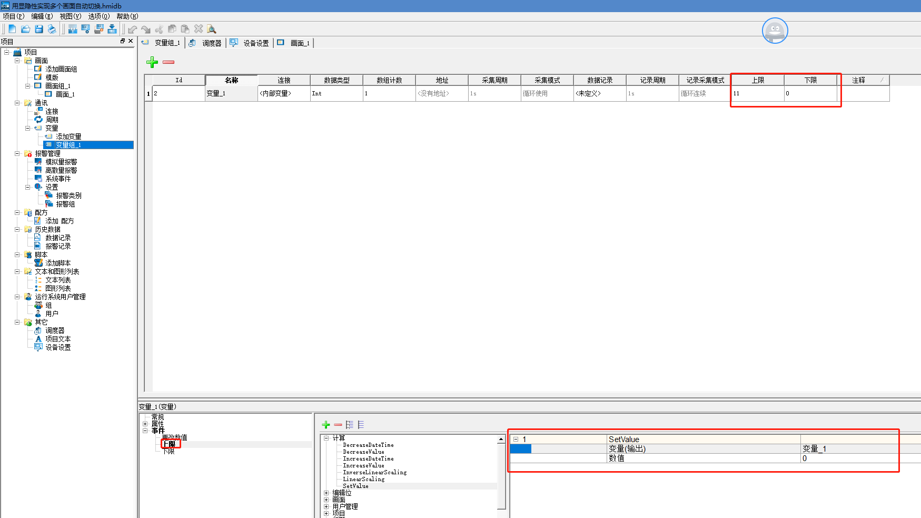Click the expand-all tree icon in events toolbar
Viewport: 921px width, 518px height.
350,425
